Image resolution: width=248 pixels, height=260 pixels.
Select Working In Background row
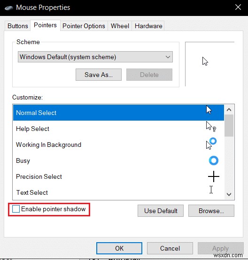(x=118, y=145)
